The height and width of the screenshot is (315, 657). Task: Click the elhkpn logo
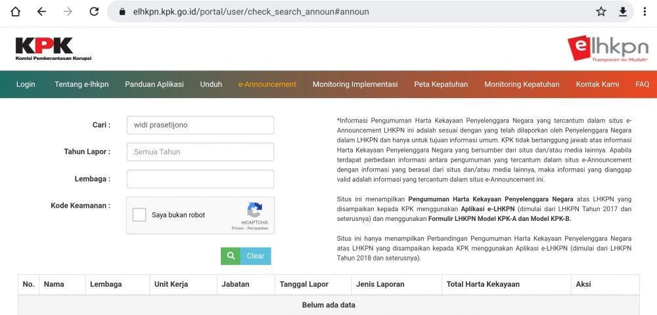[608, 48]
